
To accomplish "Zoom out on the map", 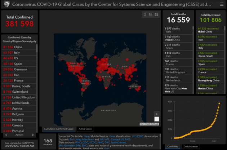I will pyautogui.click(x=156, y=119).
